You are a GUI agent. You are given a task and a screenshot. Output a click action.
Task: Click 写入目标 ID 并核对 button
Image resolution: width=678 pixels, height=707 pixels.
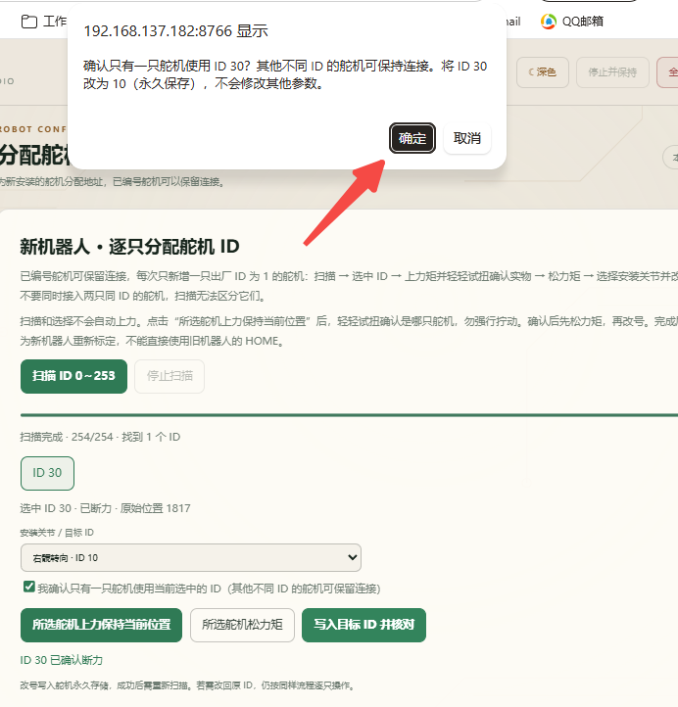pyautogui.click(x=363, y=625)
